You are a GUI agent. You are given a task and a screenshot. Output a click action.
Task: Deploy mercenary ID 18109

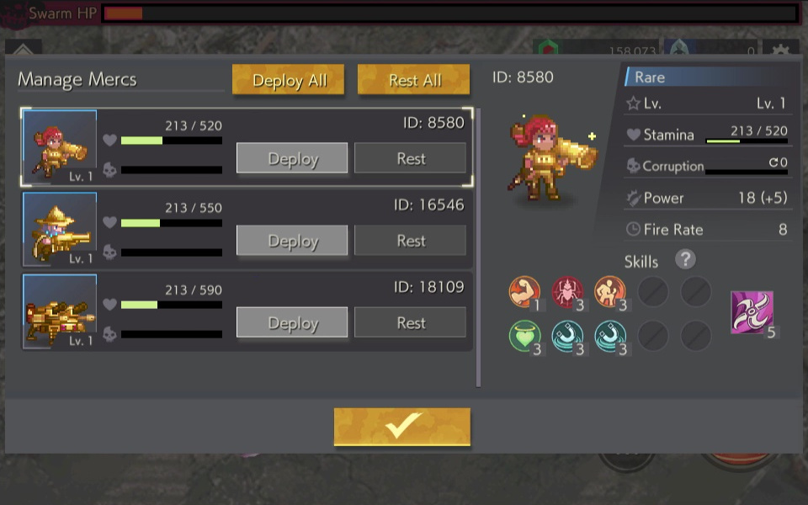tap(292, 322)
